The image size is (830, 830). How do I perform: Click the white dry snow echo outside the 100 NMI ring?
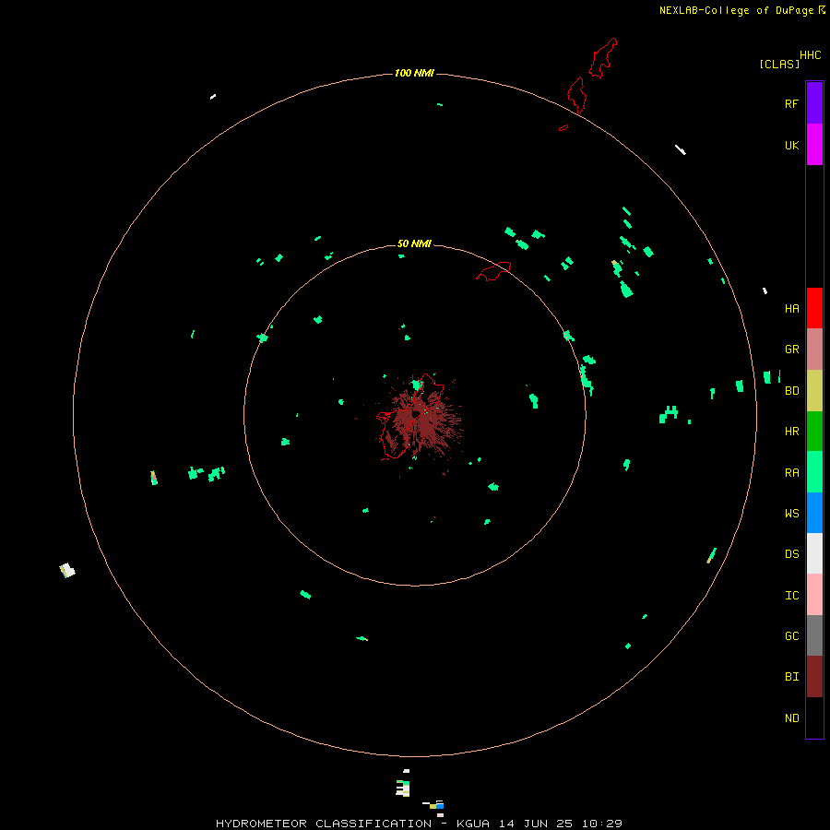[x=67, y=571]
